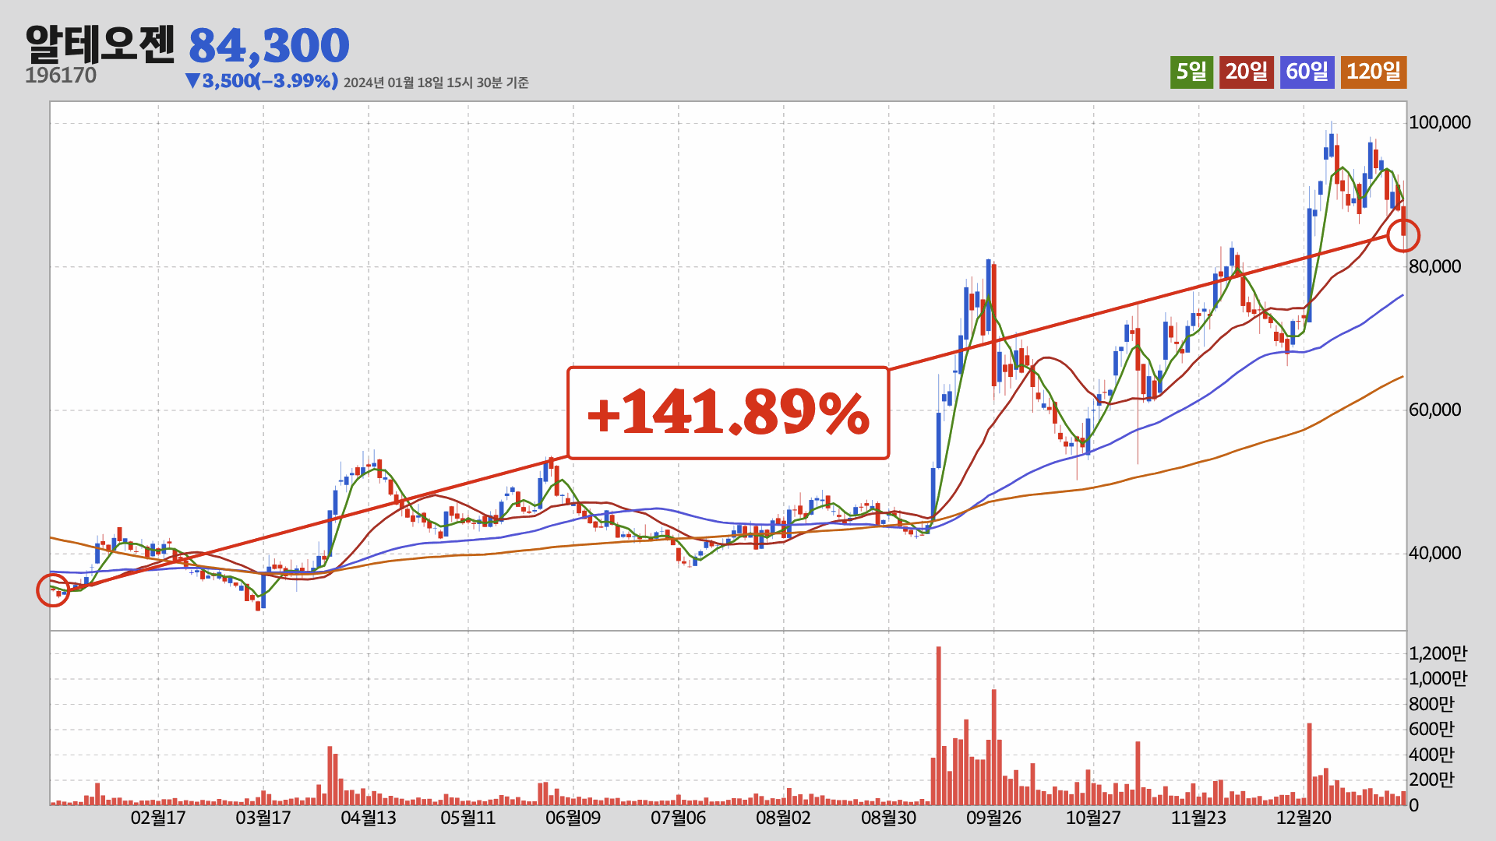This screenshot has height=841, width=1496.
Task: Click the 02월17 date label
Action: (x=158, y=818)
